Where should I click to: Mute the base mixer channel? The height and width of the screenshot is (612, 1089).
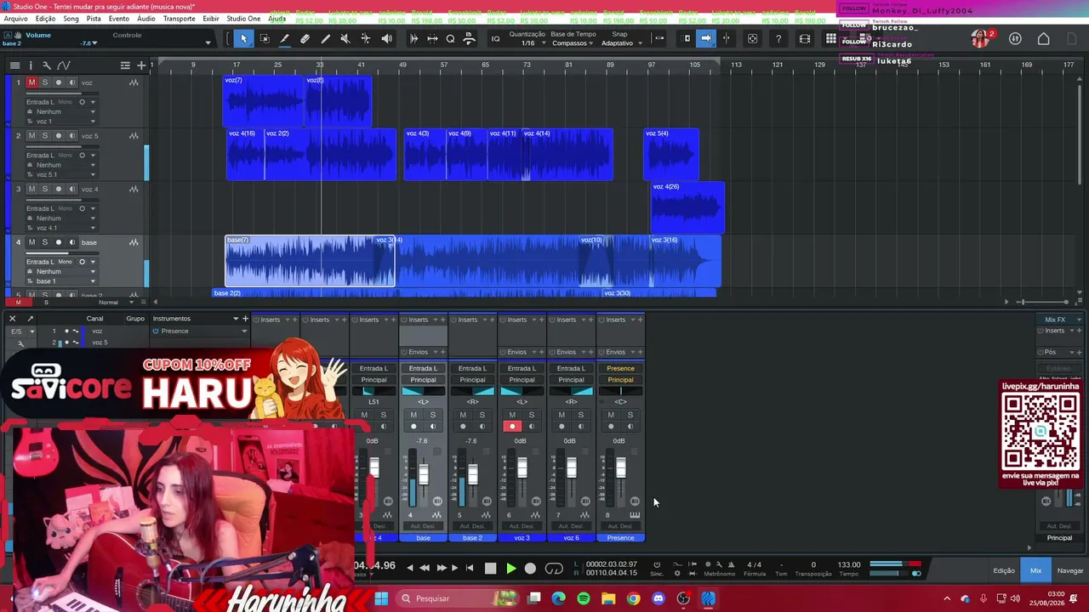[413, 415]
